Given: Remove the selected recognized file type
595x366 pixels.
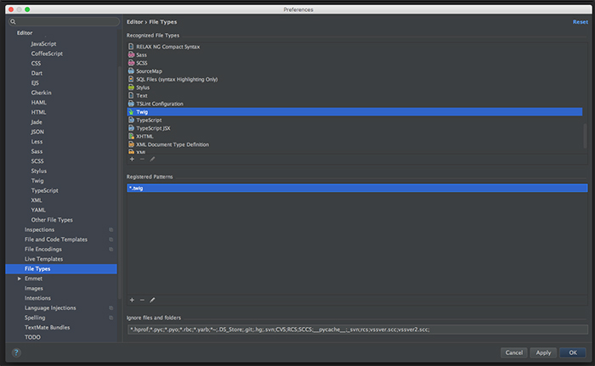Looking at the screenshot, I should [x=142, y=160].
